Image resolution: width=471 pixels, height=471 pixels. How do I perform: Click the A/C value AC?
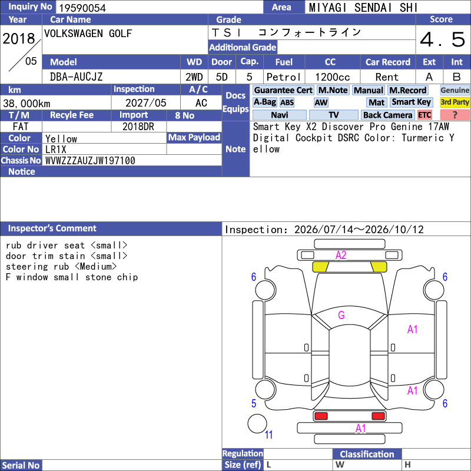[201, 103]
